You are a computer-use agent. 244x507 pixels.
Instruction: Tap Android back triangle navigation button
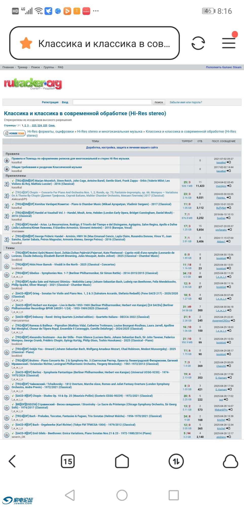[x=70, y=495]
